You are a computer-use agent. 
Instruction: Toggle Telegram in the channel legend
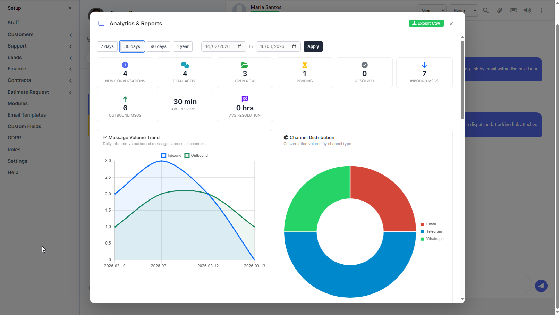pyautogui.click(x=431, y=231)
